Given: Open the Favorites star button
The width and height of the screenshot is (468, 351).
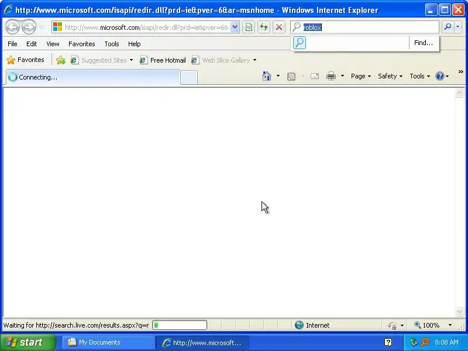Looking at the screenshot, I should (x=25, y=60).
